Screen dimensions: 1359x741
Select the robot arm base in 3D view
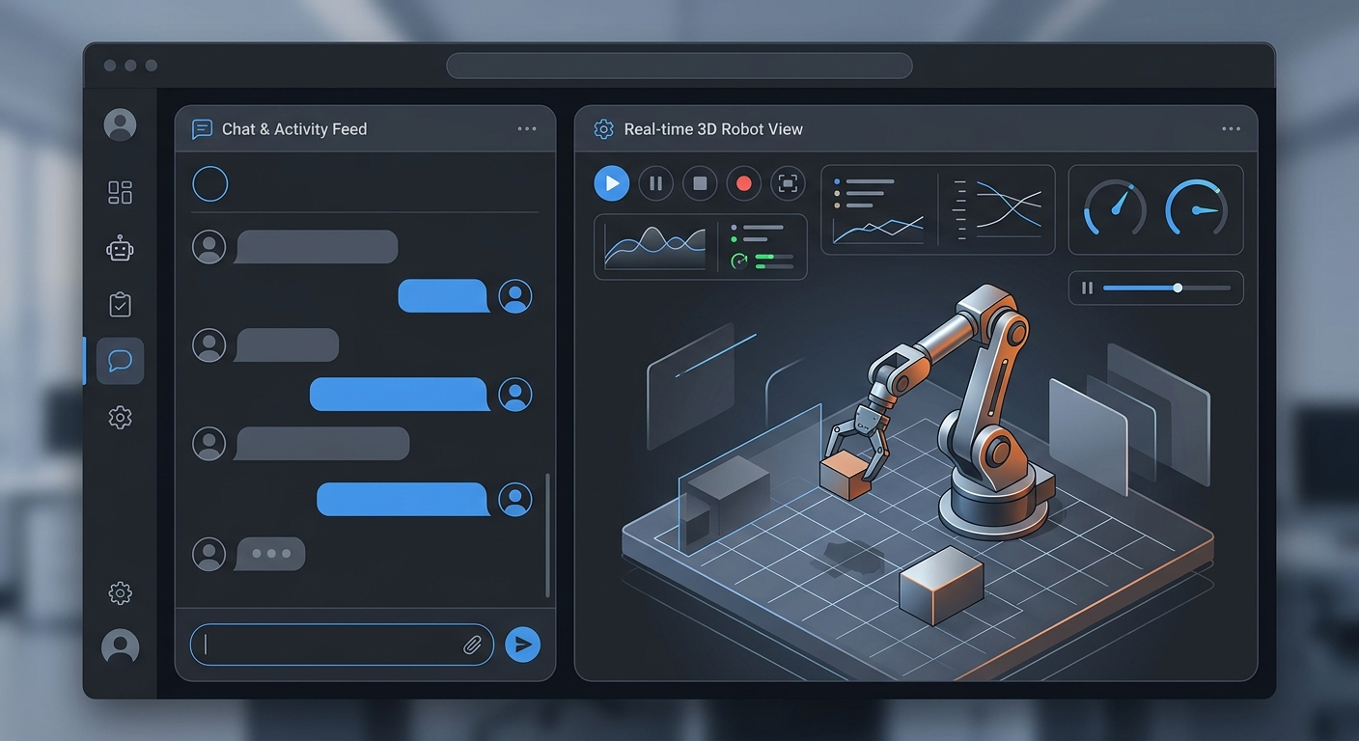tap(994, 502)
